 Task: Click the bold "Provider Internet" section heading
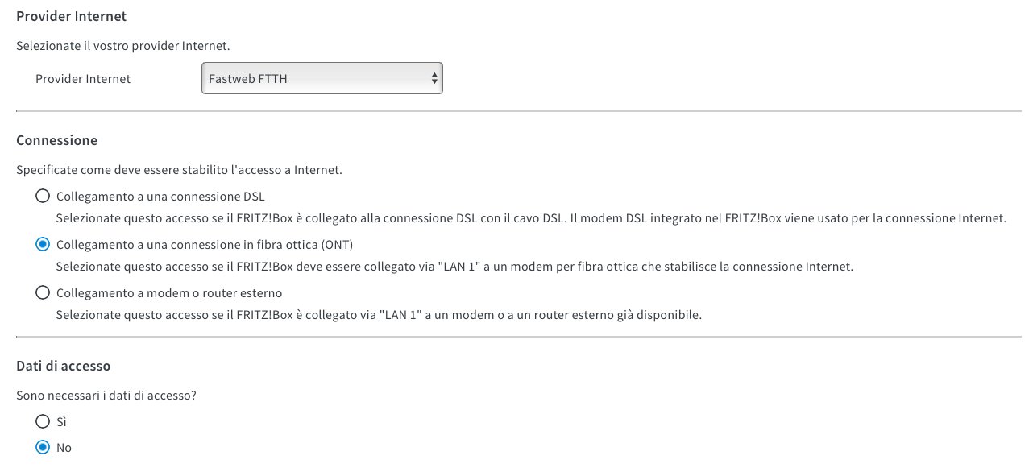point(72,16)
